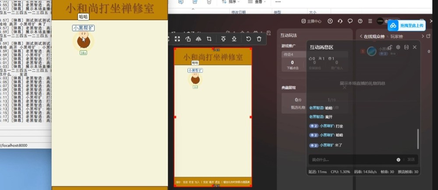Click the focus frame icon in 互动消息区

click(406, 47)
